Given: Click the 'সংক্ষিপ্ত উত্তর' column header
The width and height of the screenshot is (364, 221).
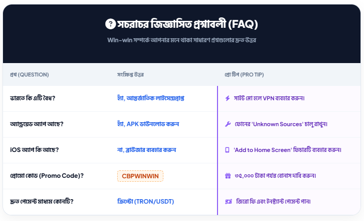Looking at the screenshot, I should pyautogui.click(x=130, y=74).
